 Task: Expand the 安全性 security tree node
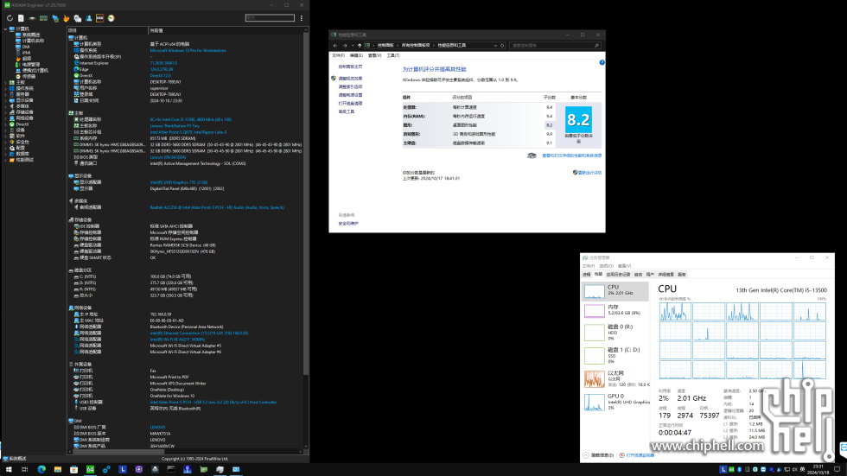5,142
